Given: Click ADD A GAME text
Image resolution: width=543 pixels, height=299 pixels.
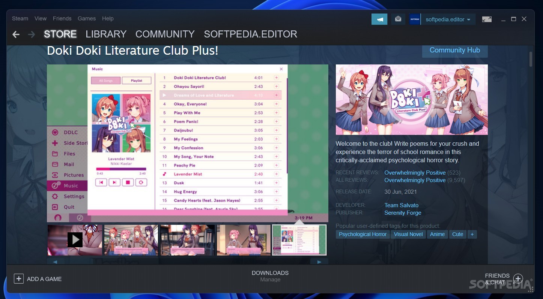Looking at the screenshot, I should pos(44,279).
